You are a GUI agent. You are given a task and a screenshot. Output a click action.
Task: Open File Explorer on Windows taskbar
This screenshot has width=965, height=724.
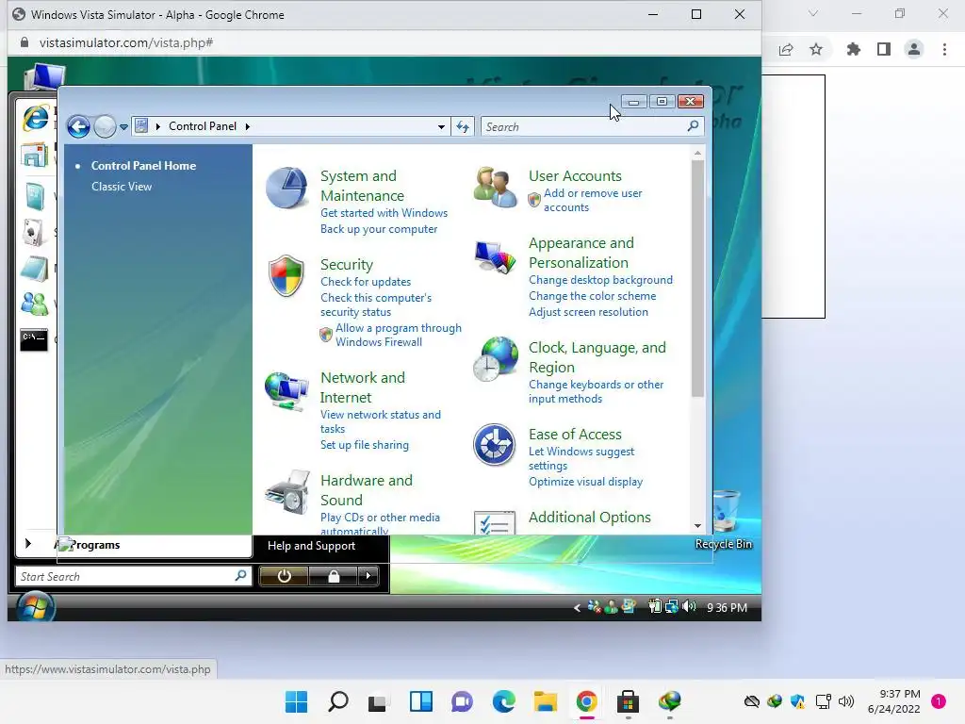pyautogui.click(x=546, y=701)
